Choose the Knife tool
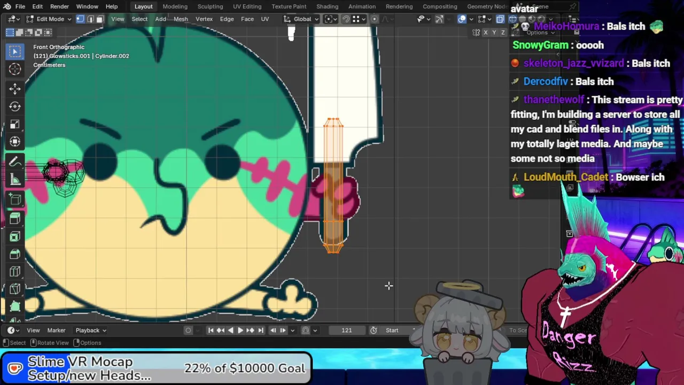 coord(15,290)
